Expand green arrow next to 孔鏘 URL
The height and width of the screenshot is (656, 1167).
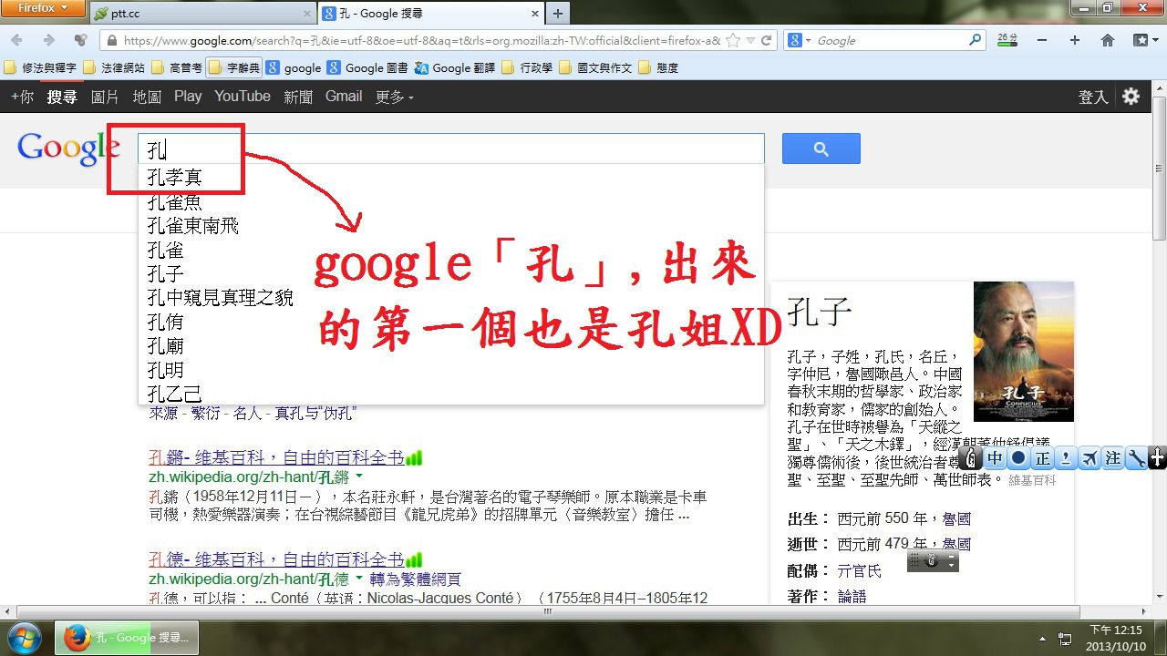(359, 477)
